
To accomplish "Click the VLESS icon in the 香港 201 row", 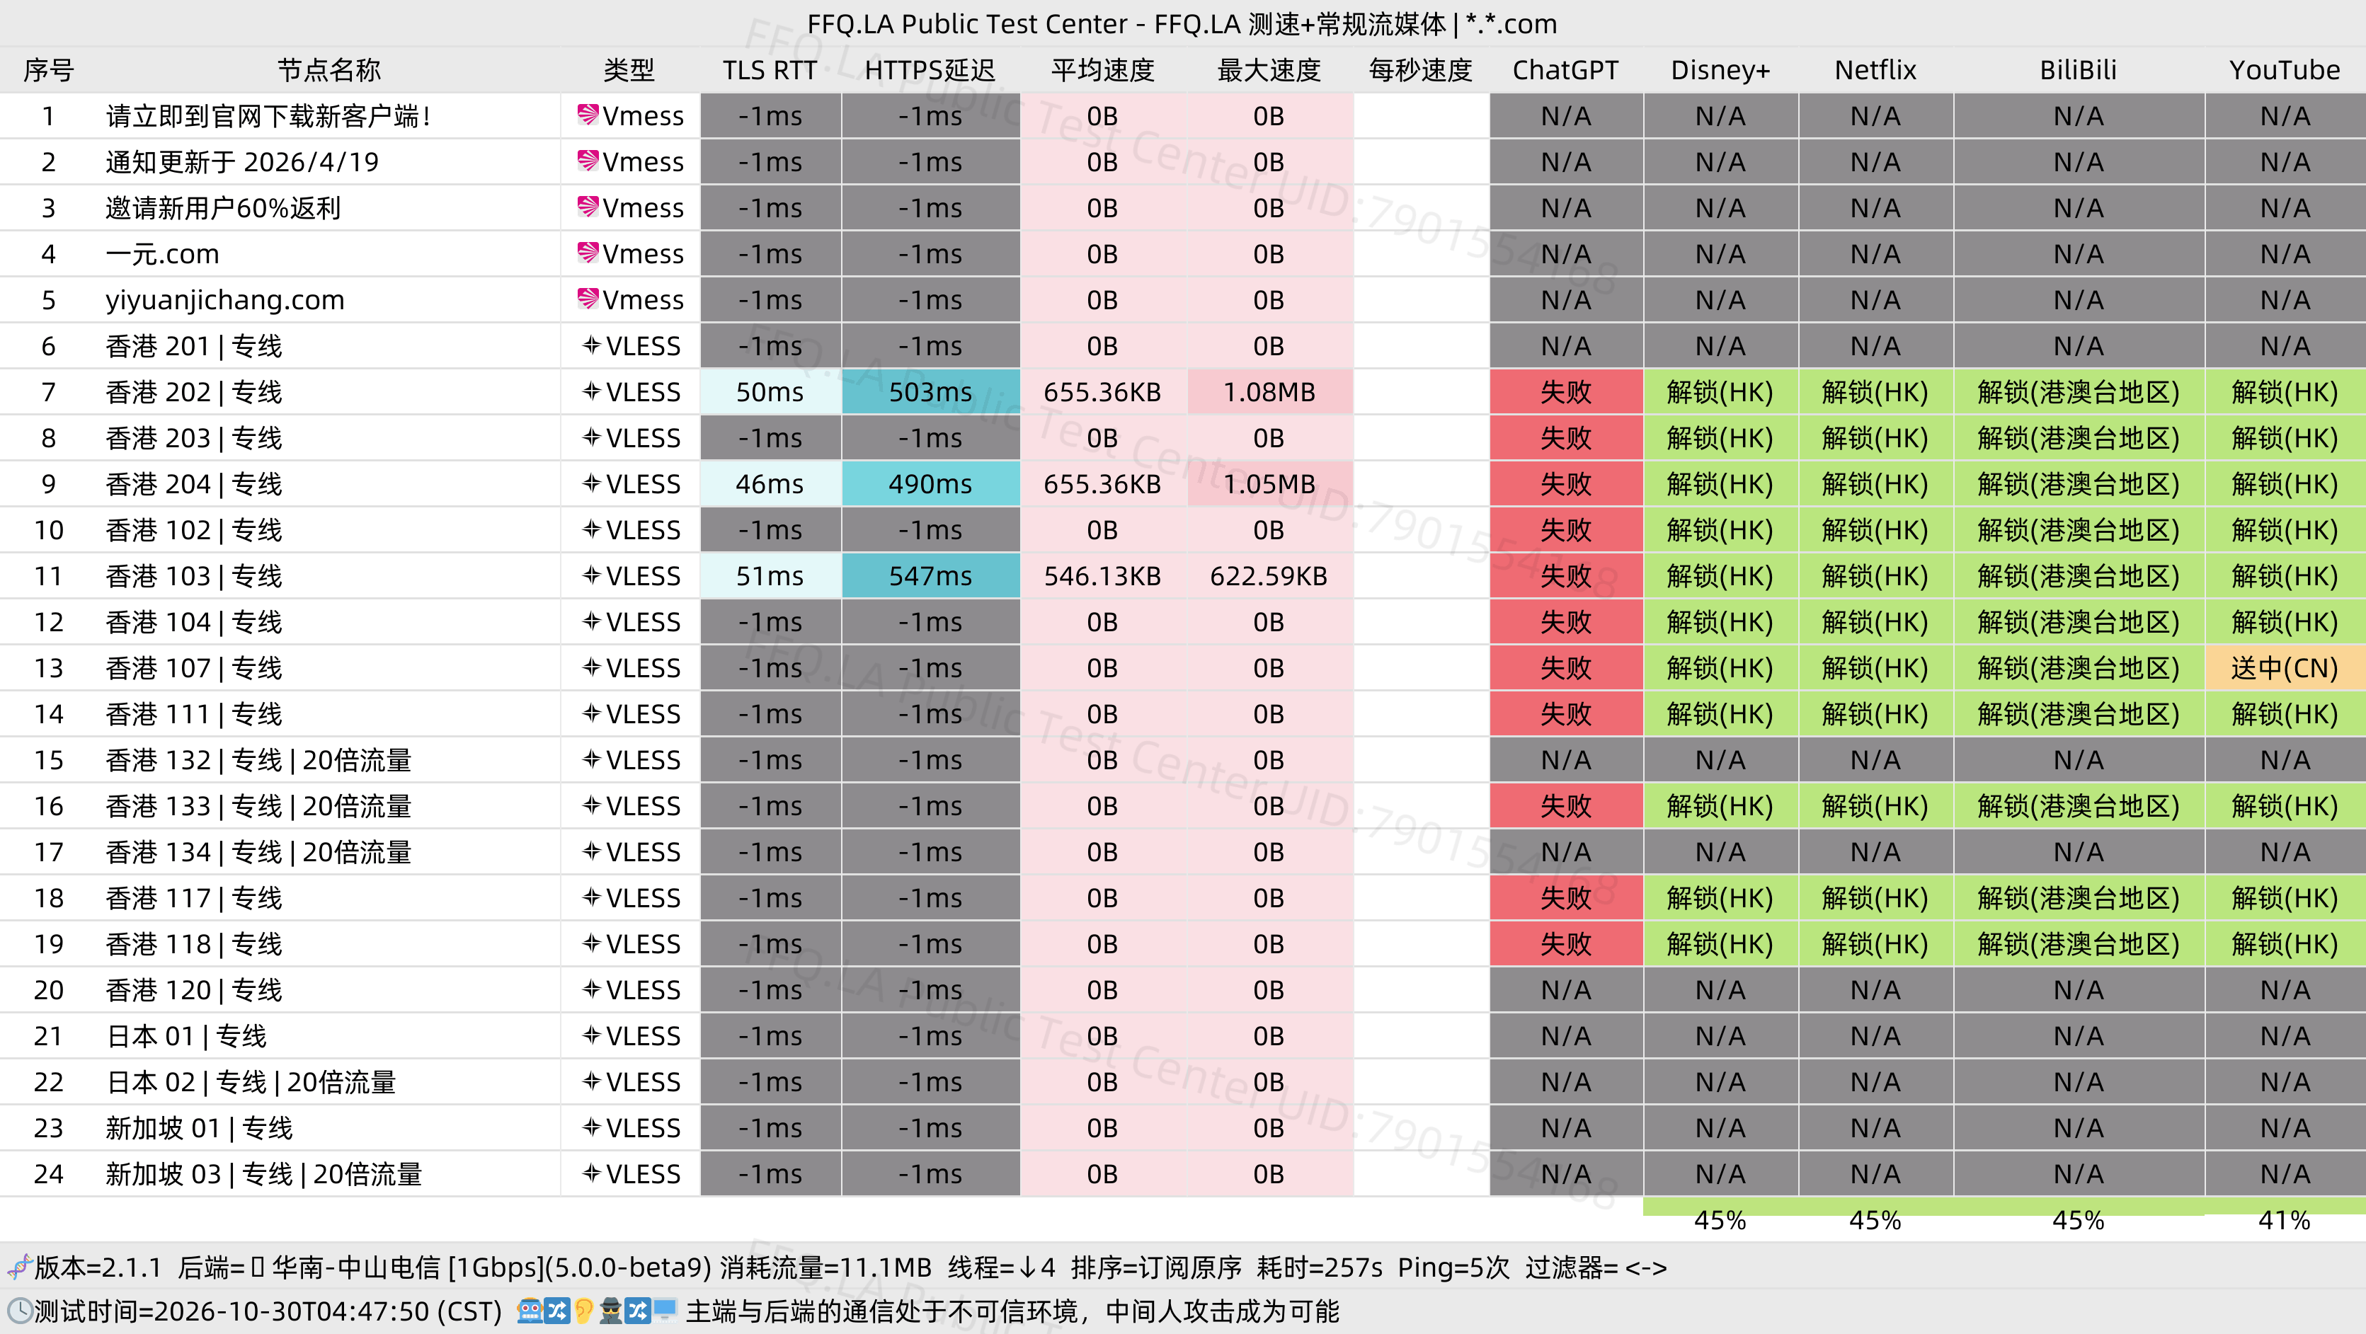I will tap(593, 346).
